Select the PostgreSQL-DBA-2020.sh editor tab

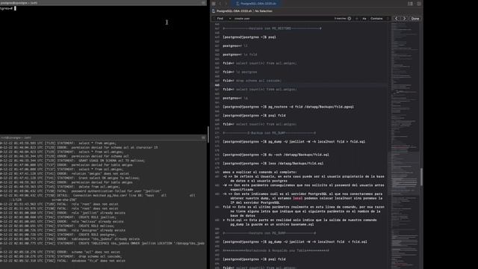[256, 4]
